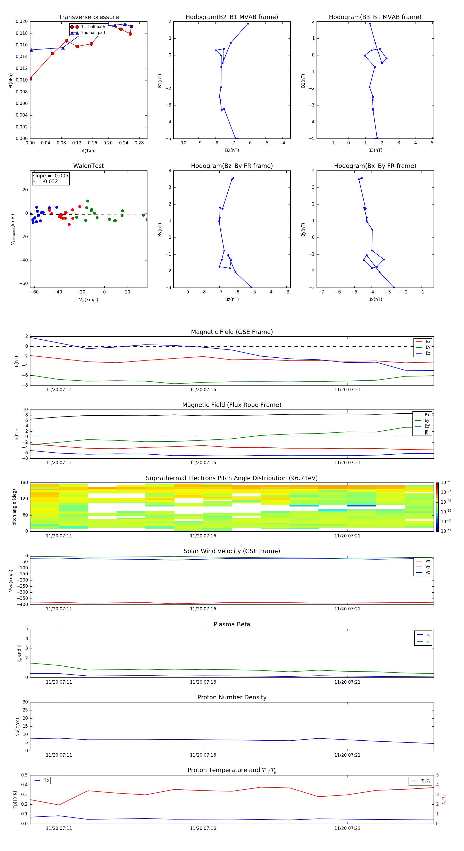This screenshot has height=851, width=464.
Task: Click the "Np(#/cc)" y-axis label
Action: (x=18, y=727)
